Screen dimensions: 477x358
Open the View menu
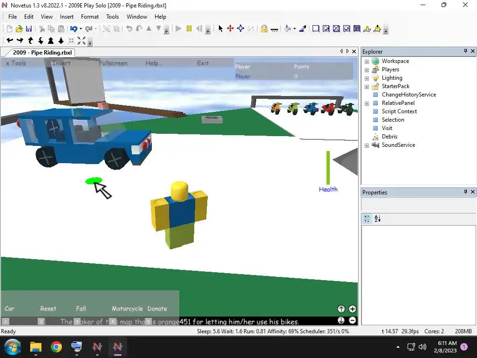tap(47, 17)
